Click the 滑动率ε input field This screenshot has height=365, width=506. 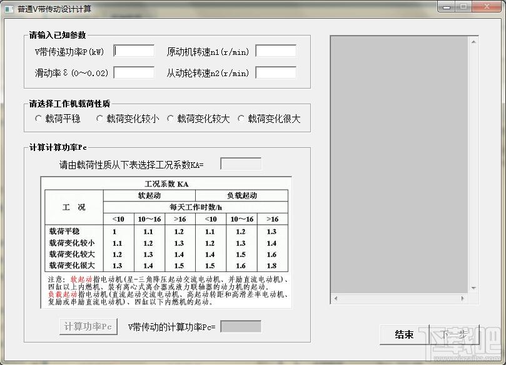[x=134, y=72]
